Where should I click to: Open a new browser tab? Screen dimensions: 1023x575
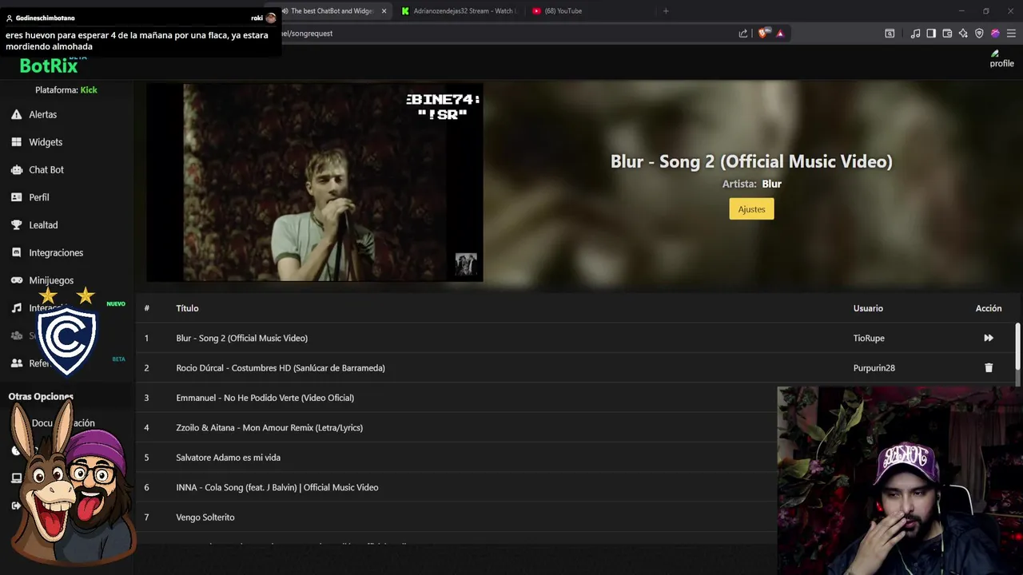[x=666, y=11]
